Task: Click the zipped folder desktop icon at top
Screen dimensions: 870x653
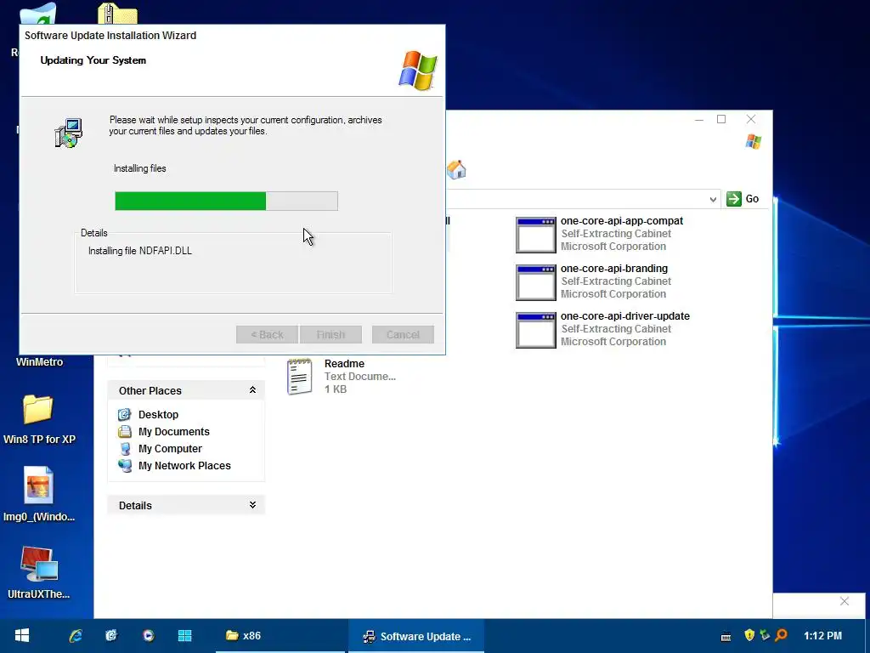Action: 117,14
